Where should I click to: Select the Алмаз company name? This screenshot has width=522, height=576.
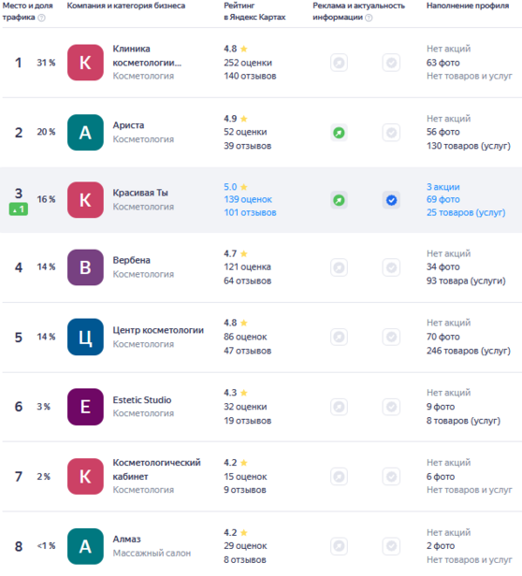tap(127, 539)
